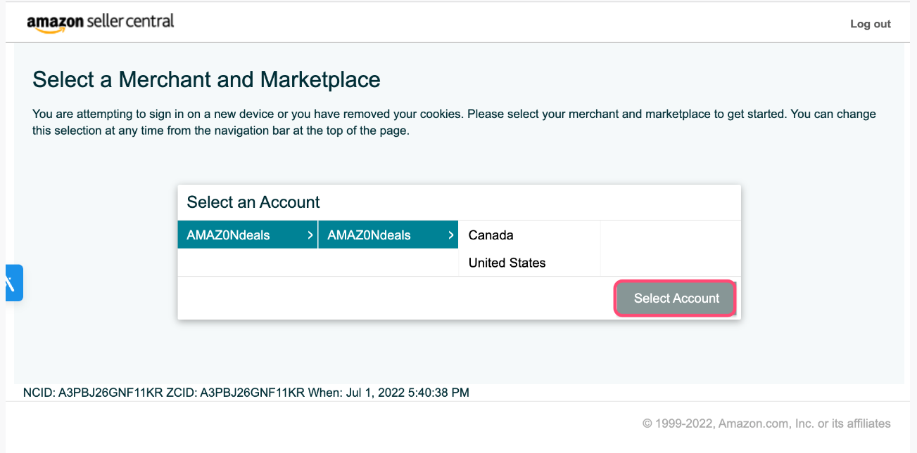Click the new device sign-in instruction paragraph
The height and width of the screenshot is (453, 917).
click(454, 122)
